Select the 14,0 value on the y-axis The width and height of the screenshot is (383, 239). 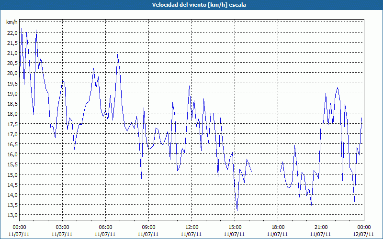click(x=12, y=195)
